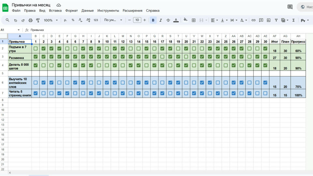Image resolution: width=313 pixels, height=176 pixels.
Task: Toggle day 30 checkbox for Подъем в 7 утра
Action: 265,49
